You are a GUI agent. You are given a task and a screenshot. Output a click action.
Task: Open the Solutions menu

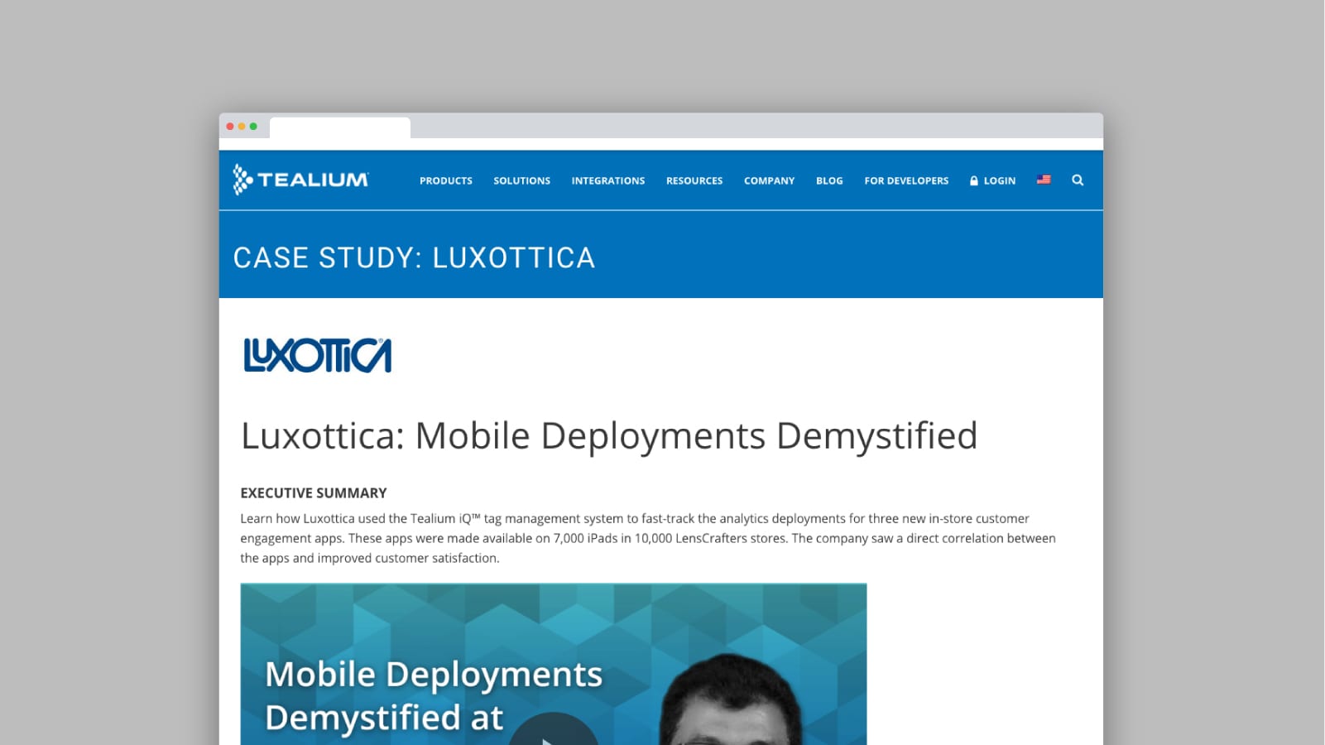point(521,180)
